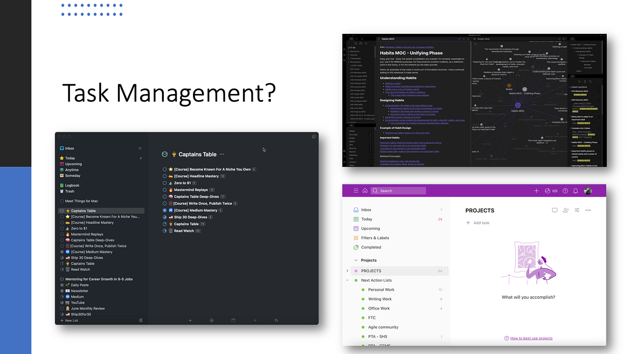Click the Todoist help question-mark icon

tap(565, 190)
